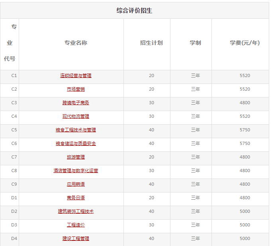Click enrollment plan 30 in row D3
The image size is (272, 246).
click(151, 225)
